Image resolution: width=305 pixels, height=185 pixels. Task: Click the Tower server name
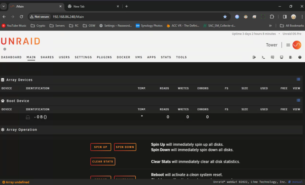click(x=271, y=45)
